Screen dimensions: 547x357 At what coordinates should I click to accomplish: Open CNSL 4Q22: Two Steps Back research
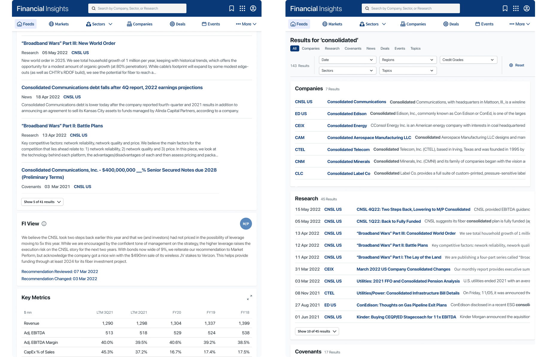coord(413,209)
